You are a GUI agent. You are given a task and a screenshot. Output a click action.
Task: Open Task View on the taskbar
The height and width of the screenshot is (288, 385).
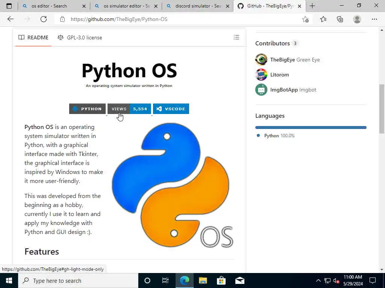[x=165, y=280]
